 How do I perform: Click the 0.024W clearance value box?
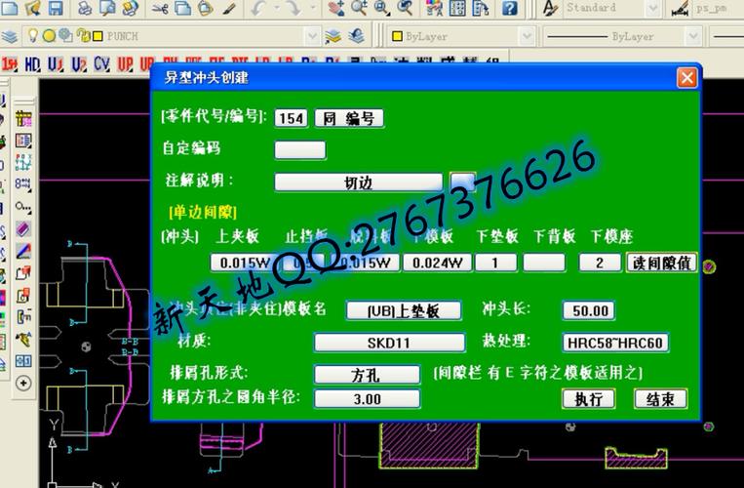point(437,263)
